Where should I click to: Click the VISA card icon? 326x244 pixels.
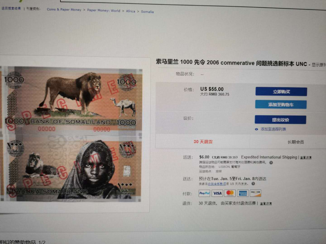(217, 193)
